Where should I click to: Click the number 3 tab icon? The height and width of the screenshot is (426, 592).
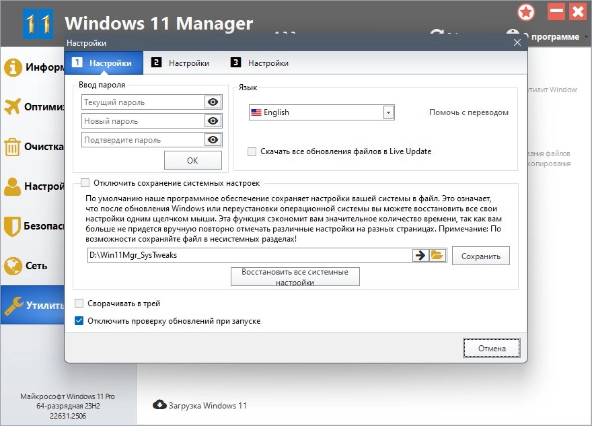pyautogui.click(x=235, y=63)
